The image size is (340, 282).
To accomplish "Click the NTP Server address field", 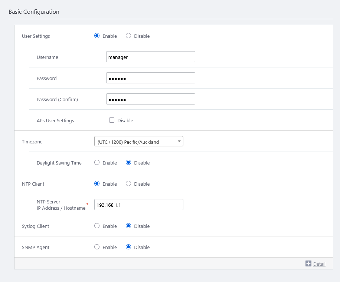I will point(138,205).
